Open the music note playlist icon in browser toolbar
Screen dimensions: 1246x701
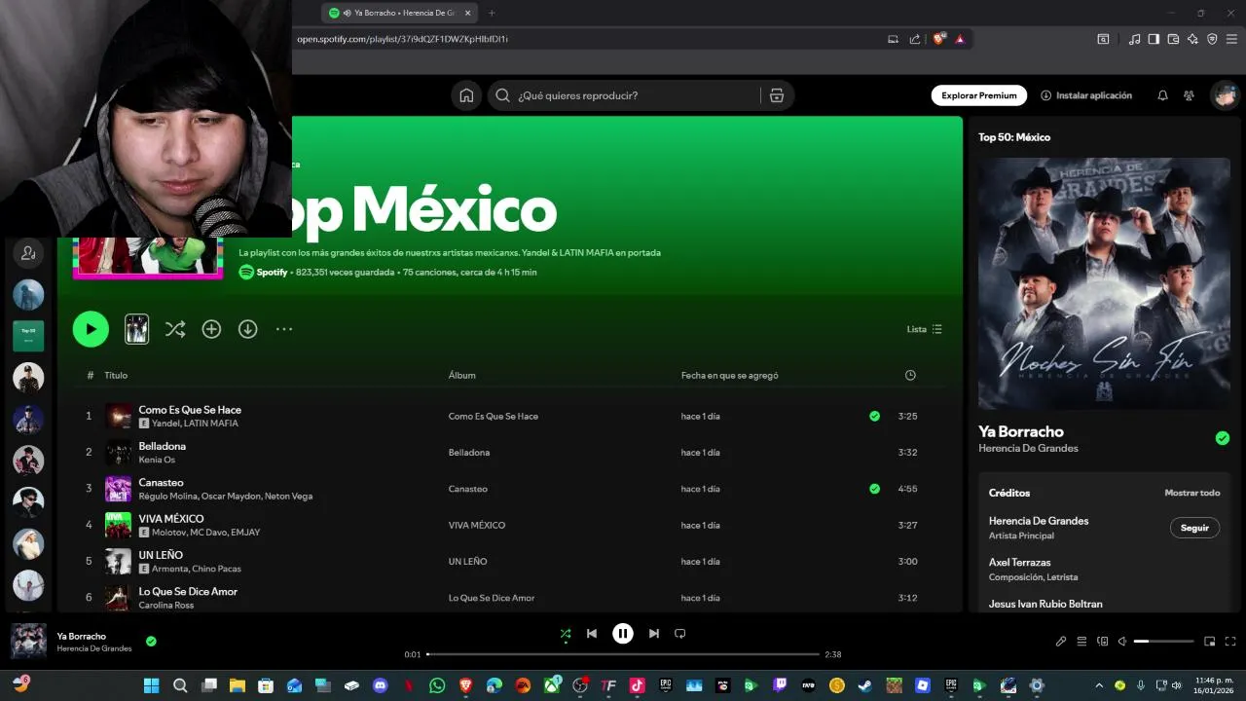[x=1134, y=39]
